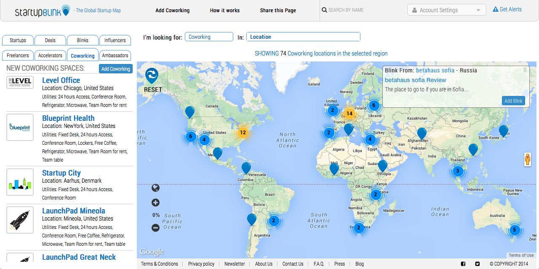Open the Twitter icon in the footer
The image size is (539, 269).
click(x=477, y=264)
